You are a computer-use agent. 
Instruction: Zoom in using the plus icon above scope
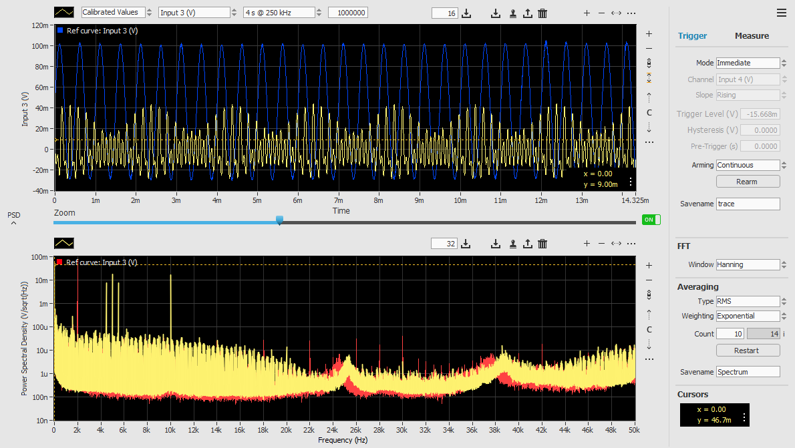click(587, 13)
